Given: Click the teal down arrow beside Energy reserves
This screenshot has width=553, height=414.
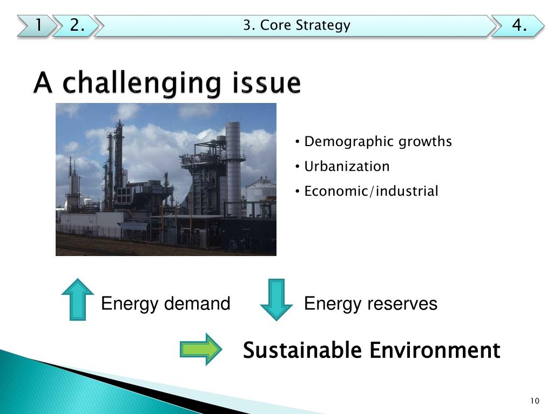Looking at the screenshot, I should (x=276, y=300).
